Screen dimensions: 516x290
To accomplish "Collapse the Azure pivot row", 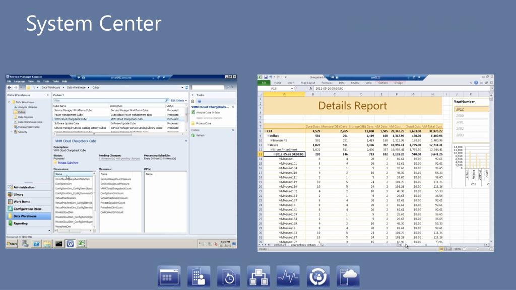I will [x=268, y=145].
